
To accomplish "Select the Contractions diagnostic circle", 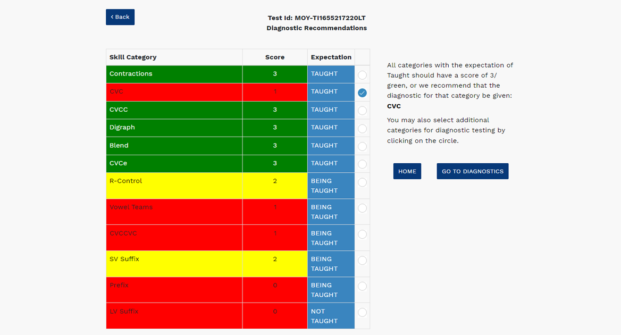I will tap(362, 75).
